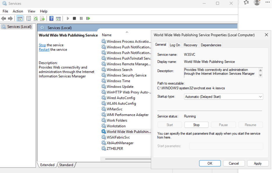This screenshot has height=173, width=272.
Task: Switch to the Log On tab
Action: pyautogui.click(x=175, y=45)
